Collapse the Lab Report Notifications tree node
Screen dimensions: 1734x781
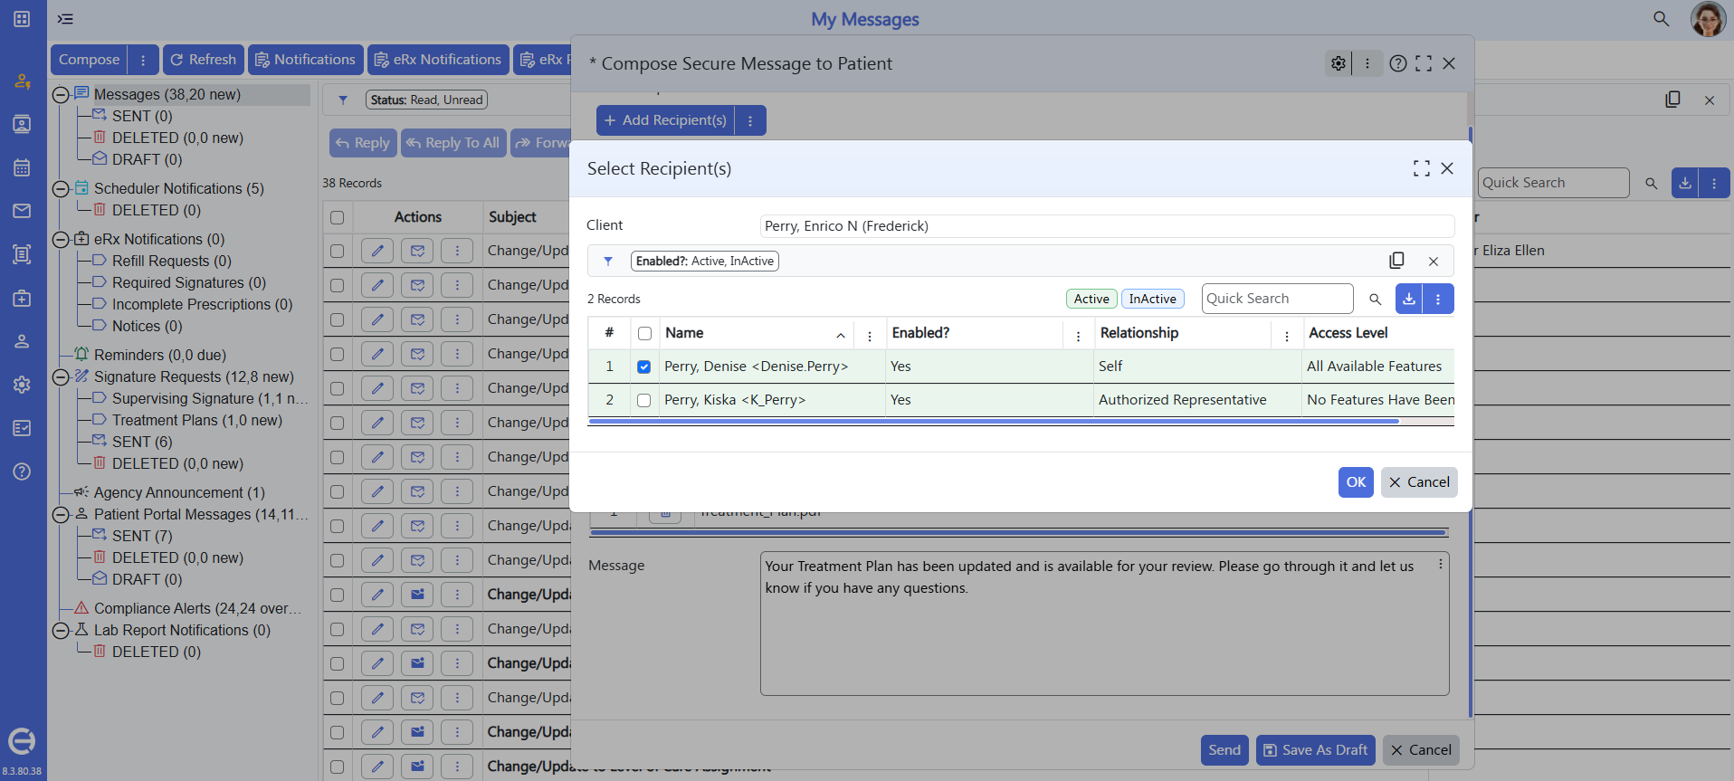[61, 630]
